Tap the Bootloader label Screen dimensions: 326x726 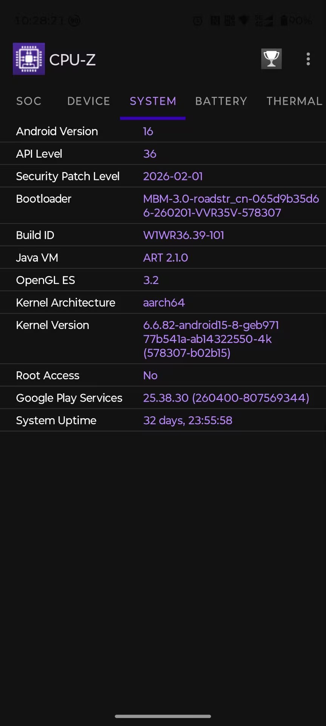point(44,199)
